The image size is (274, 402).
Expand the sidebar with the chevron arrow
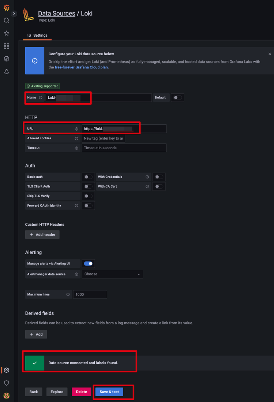point(14,14)
